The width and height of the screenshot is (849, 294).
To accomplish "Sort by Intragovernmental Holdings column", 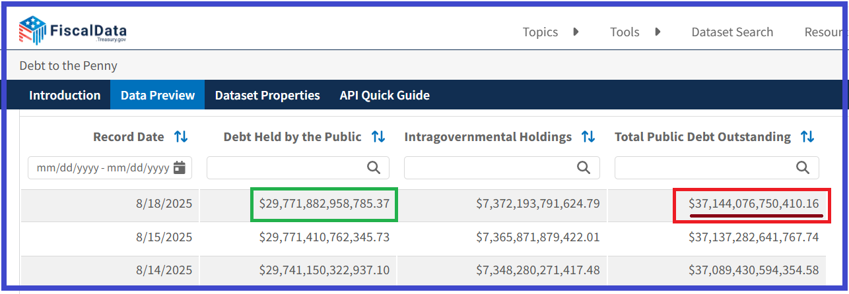I will tap(588, 136).
